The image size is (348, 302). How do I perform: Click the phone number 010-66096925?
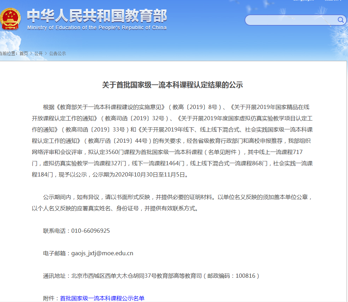90,231
